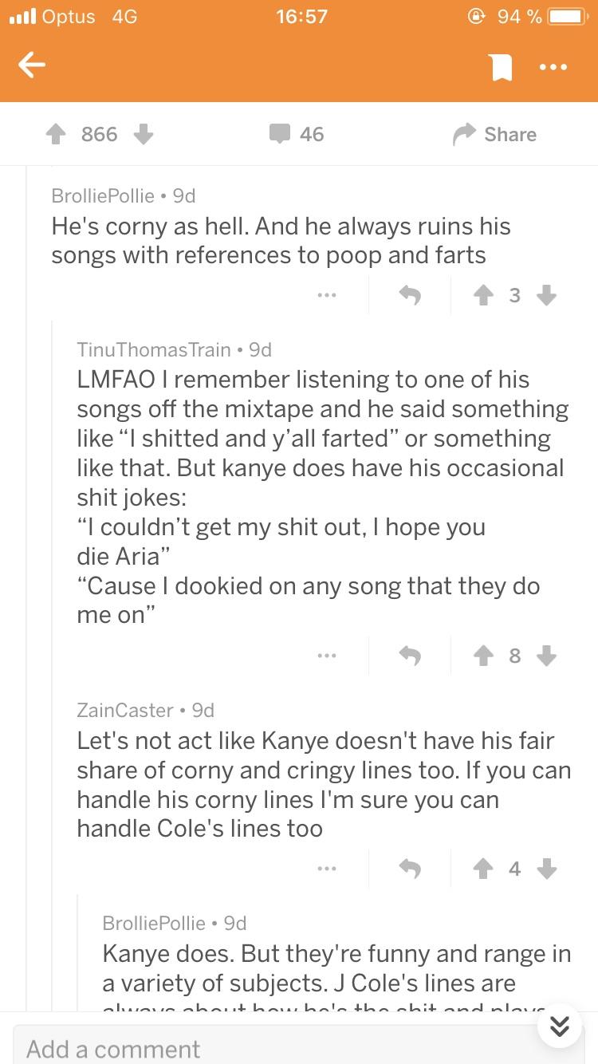
Task: Open BrolliePollie's profile
Action: 103,195
